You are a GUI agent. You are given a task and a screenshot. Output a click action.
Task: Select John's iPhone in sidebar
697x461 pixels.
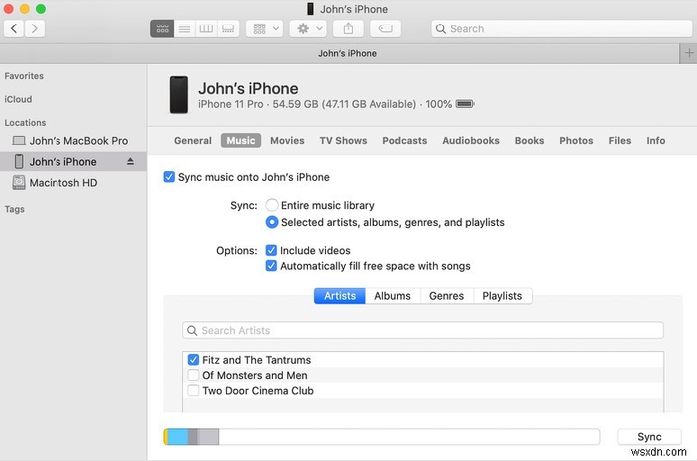click(x=73, y=161)
